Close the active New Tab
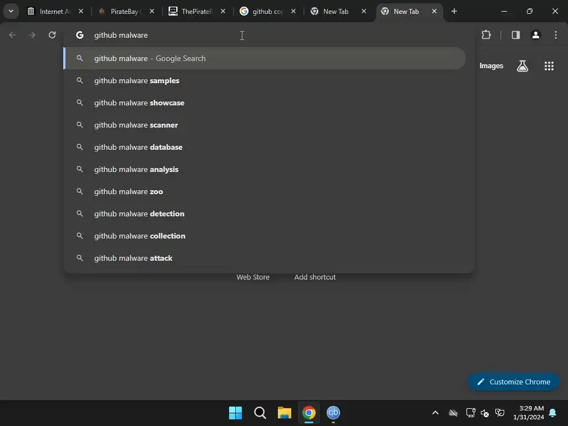This screenshot has width=568, height=426. [434, 11]
